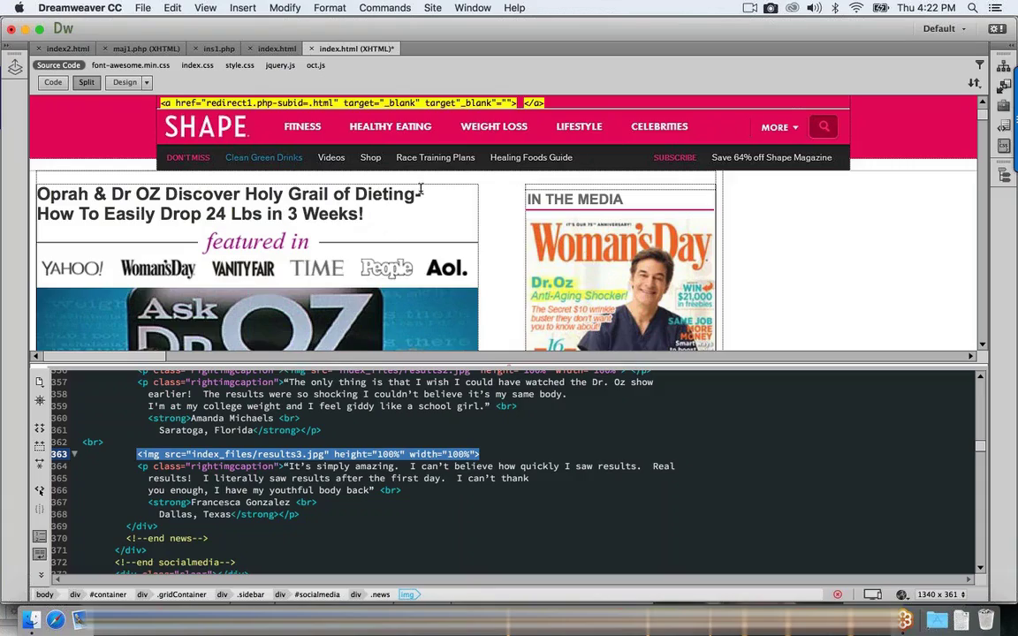The image size is (1018, 636).
Task: Click the code view vertical scrollbar thumb
Action: tap(980, 445)
